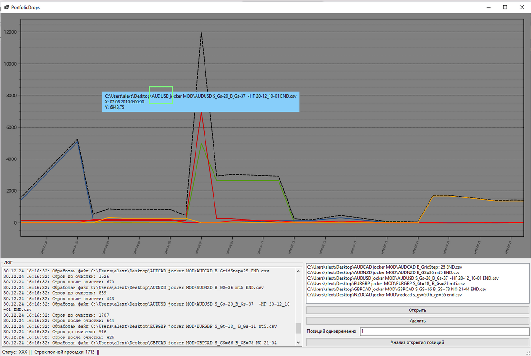Click the chart tooltip 'Y: 6943,75' text
Screen dimensions: 531x356
(114, 107)
